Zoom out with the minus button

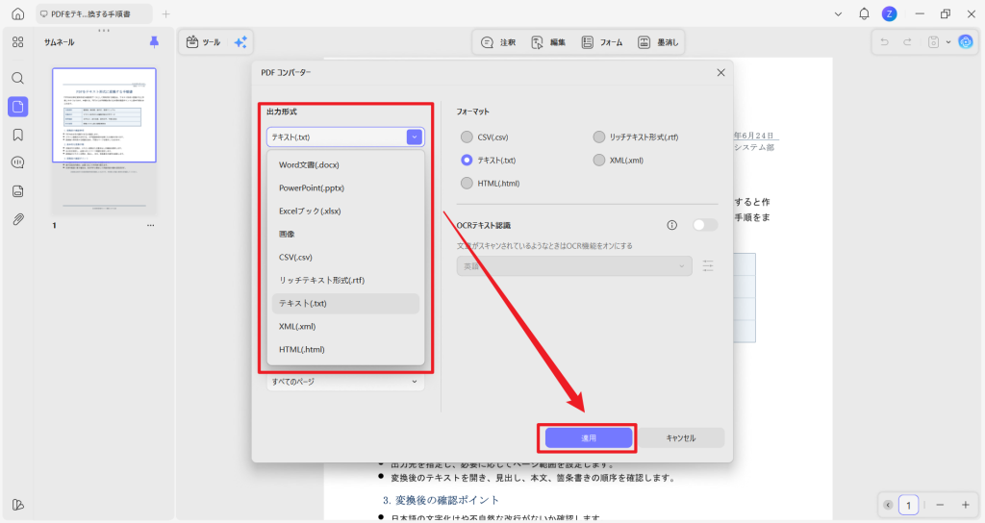tap(940, 505)
